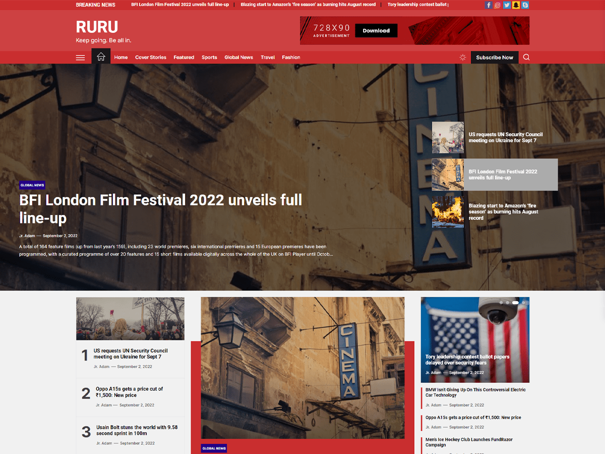
Task: Open the search magnifier icon
Action: tap(526, 57)
